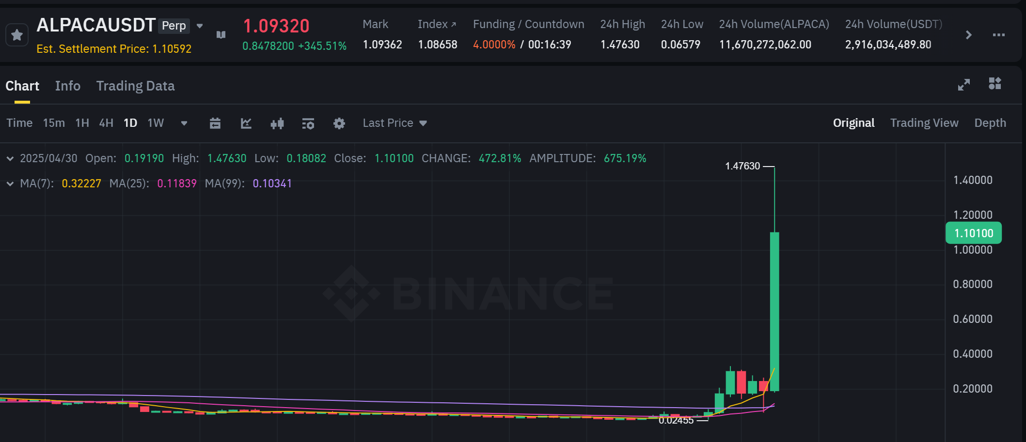Show next ticker stats with right arrow

click(968, 35)
